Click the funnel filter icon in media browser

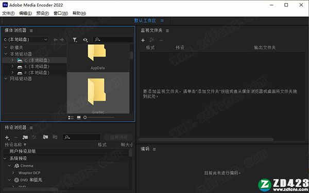click(x=75, y=40)
